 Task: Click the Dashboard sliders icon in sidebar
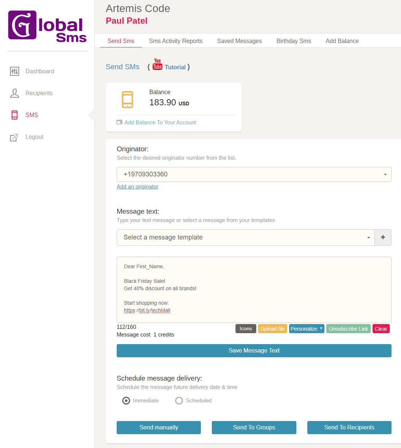click(15, 71)
